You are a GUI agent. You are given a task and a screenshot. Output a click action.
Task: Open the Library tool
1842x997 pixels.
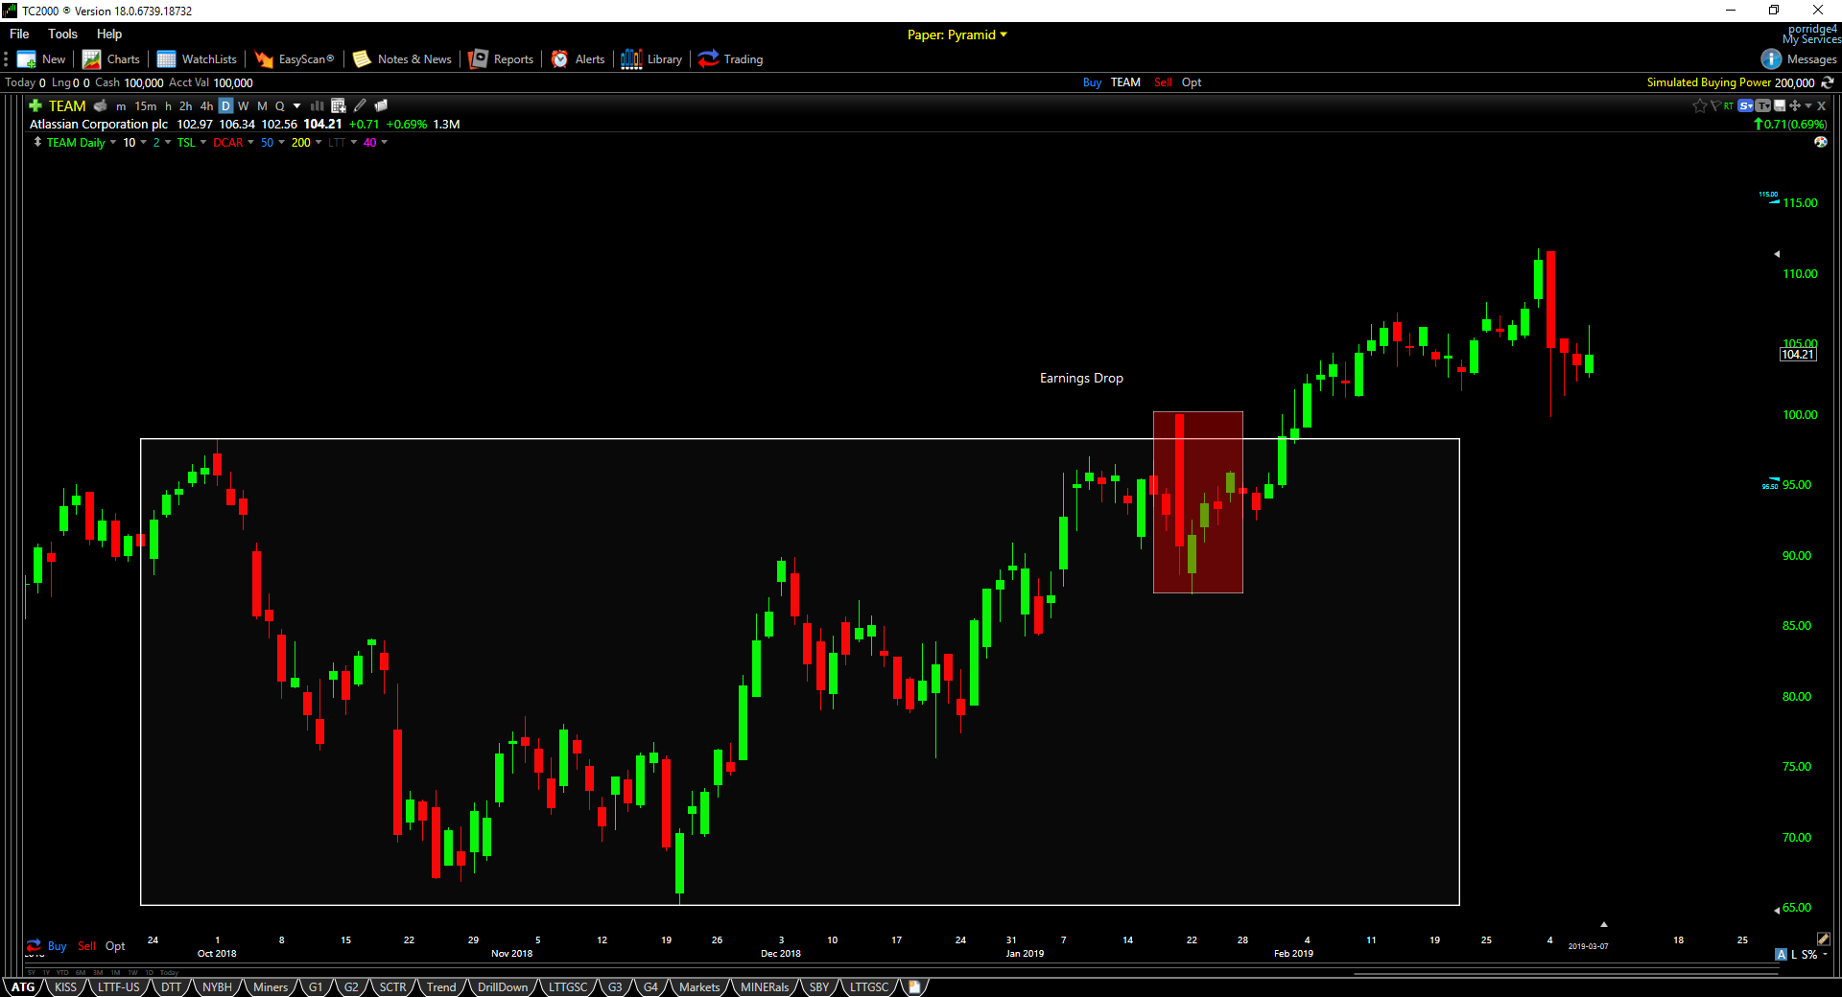pos(651,59)
